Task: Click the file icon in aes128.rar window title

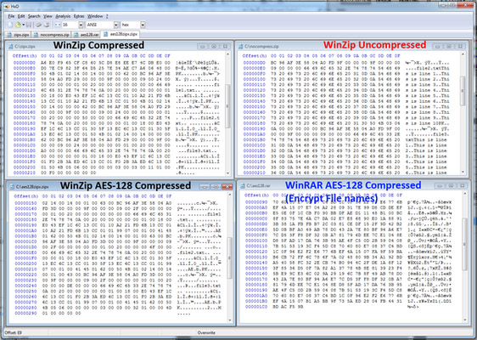Action: [x=243, y=185]
